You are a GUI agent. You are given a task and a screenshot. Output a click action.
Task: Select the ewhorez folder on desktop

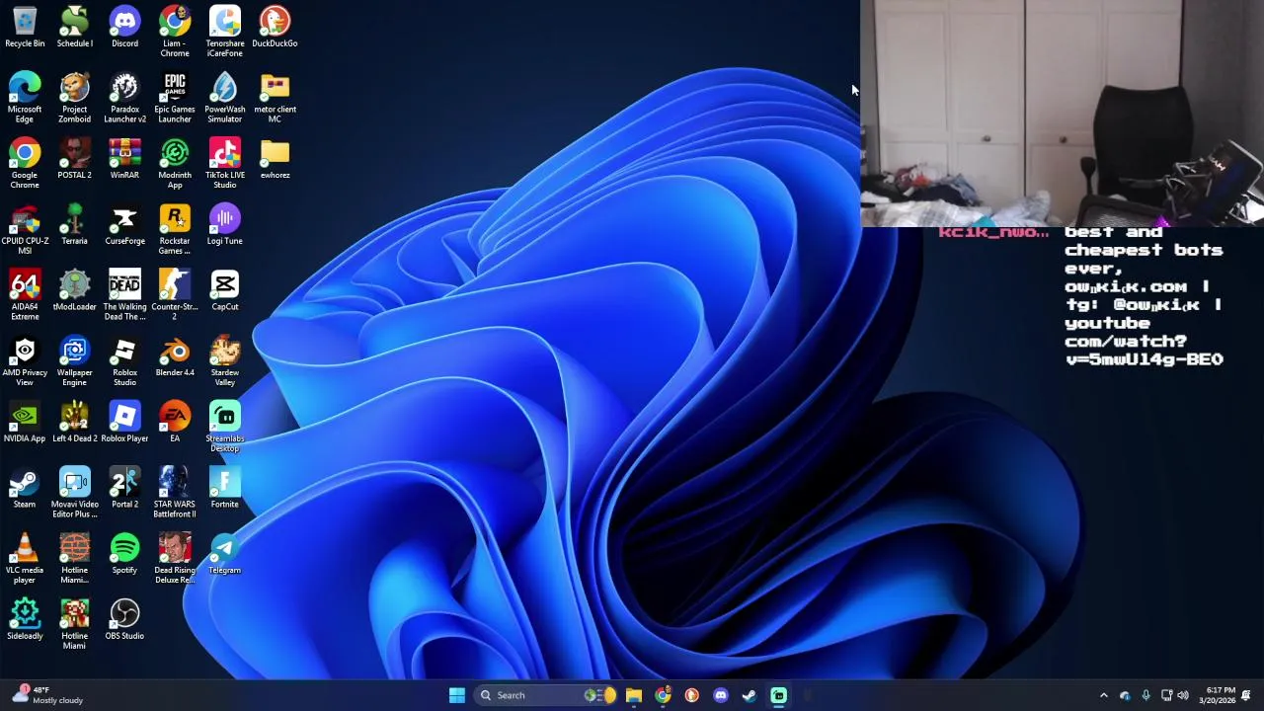coord(275,159)
